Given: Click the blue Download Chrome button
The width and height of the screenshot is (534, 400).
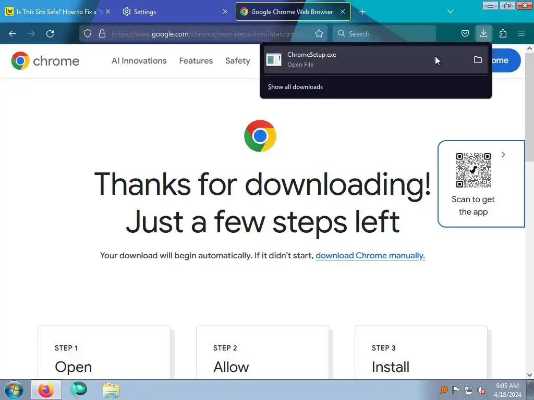Looking at the screenshot, I should [x=506, y=60].
